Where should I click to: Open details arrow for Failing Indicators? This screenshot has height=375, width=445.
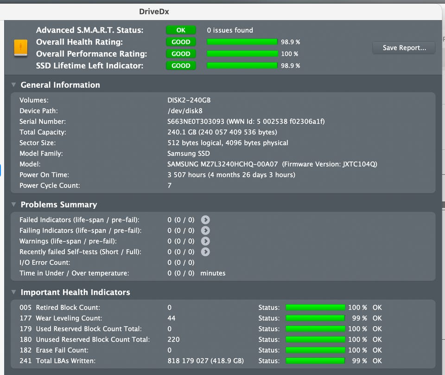pyautogui.click(x=205, y=230)
